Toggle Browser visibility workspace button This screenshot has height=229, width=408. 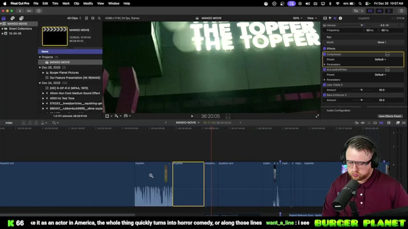coord(370,11)
